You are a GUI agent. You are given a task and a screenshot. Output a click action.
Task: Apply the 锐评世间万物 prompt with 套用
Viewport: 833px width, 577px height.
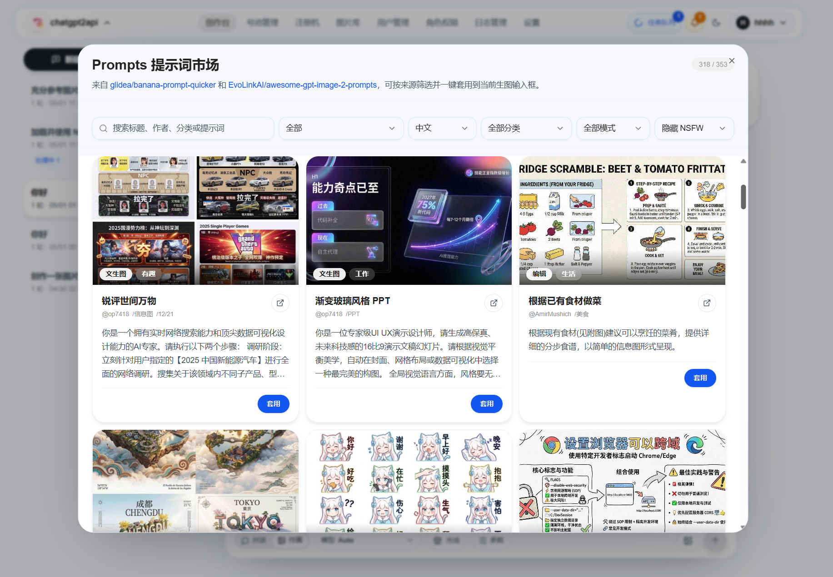pyautogui.click(x=274, y=404)
